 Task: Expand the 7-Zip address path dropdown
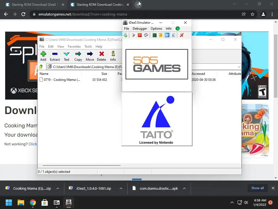(x=239, y=67)
